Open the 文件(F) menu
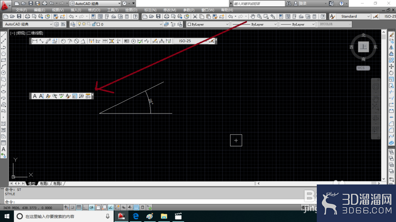This screenshot has height=222, width=396. [x=21, y=10]
